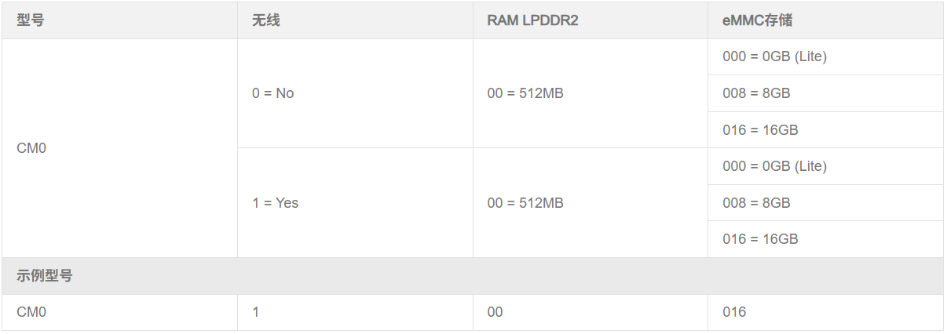Click CM0 in the example model row
Viewport: 947px width, 334px height.
[31, 312]
